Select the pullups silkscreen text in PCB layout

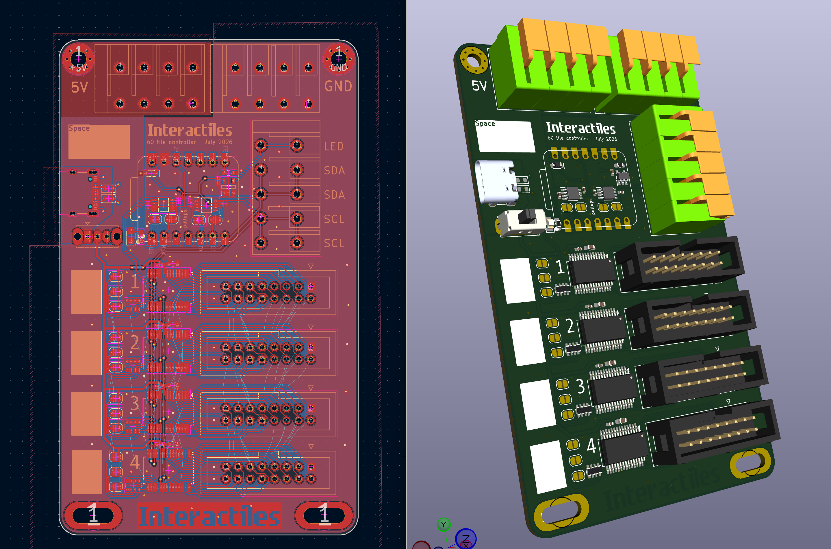pyautogui.click(x=185, y=219)
